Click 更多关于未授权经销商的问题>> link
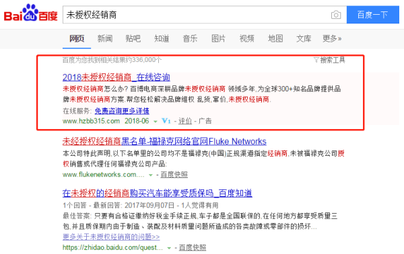Viewport: 404px width, 254px height. (111, 237)
